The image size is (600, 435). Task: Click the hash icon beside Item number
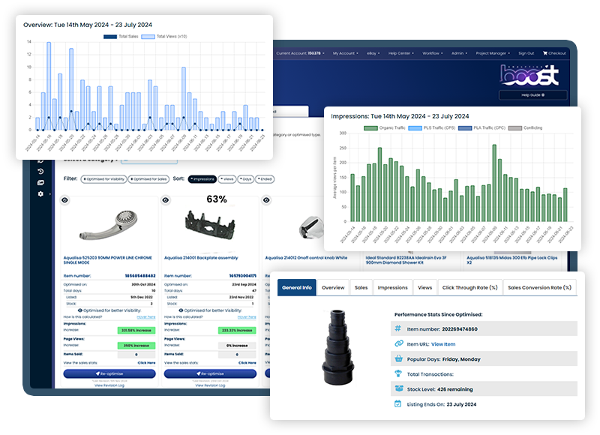pyautogui.click(x=397, y=328)
